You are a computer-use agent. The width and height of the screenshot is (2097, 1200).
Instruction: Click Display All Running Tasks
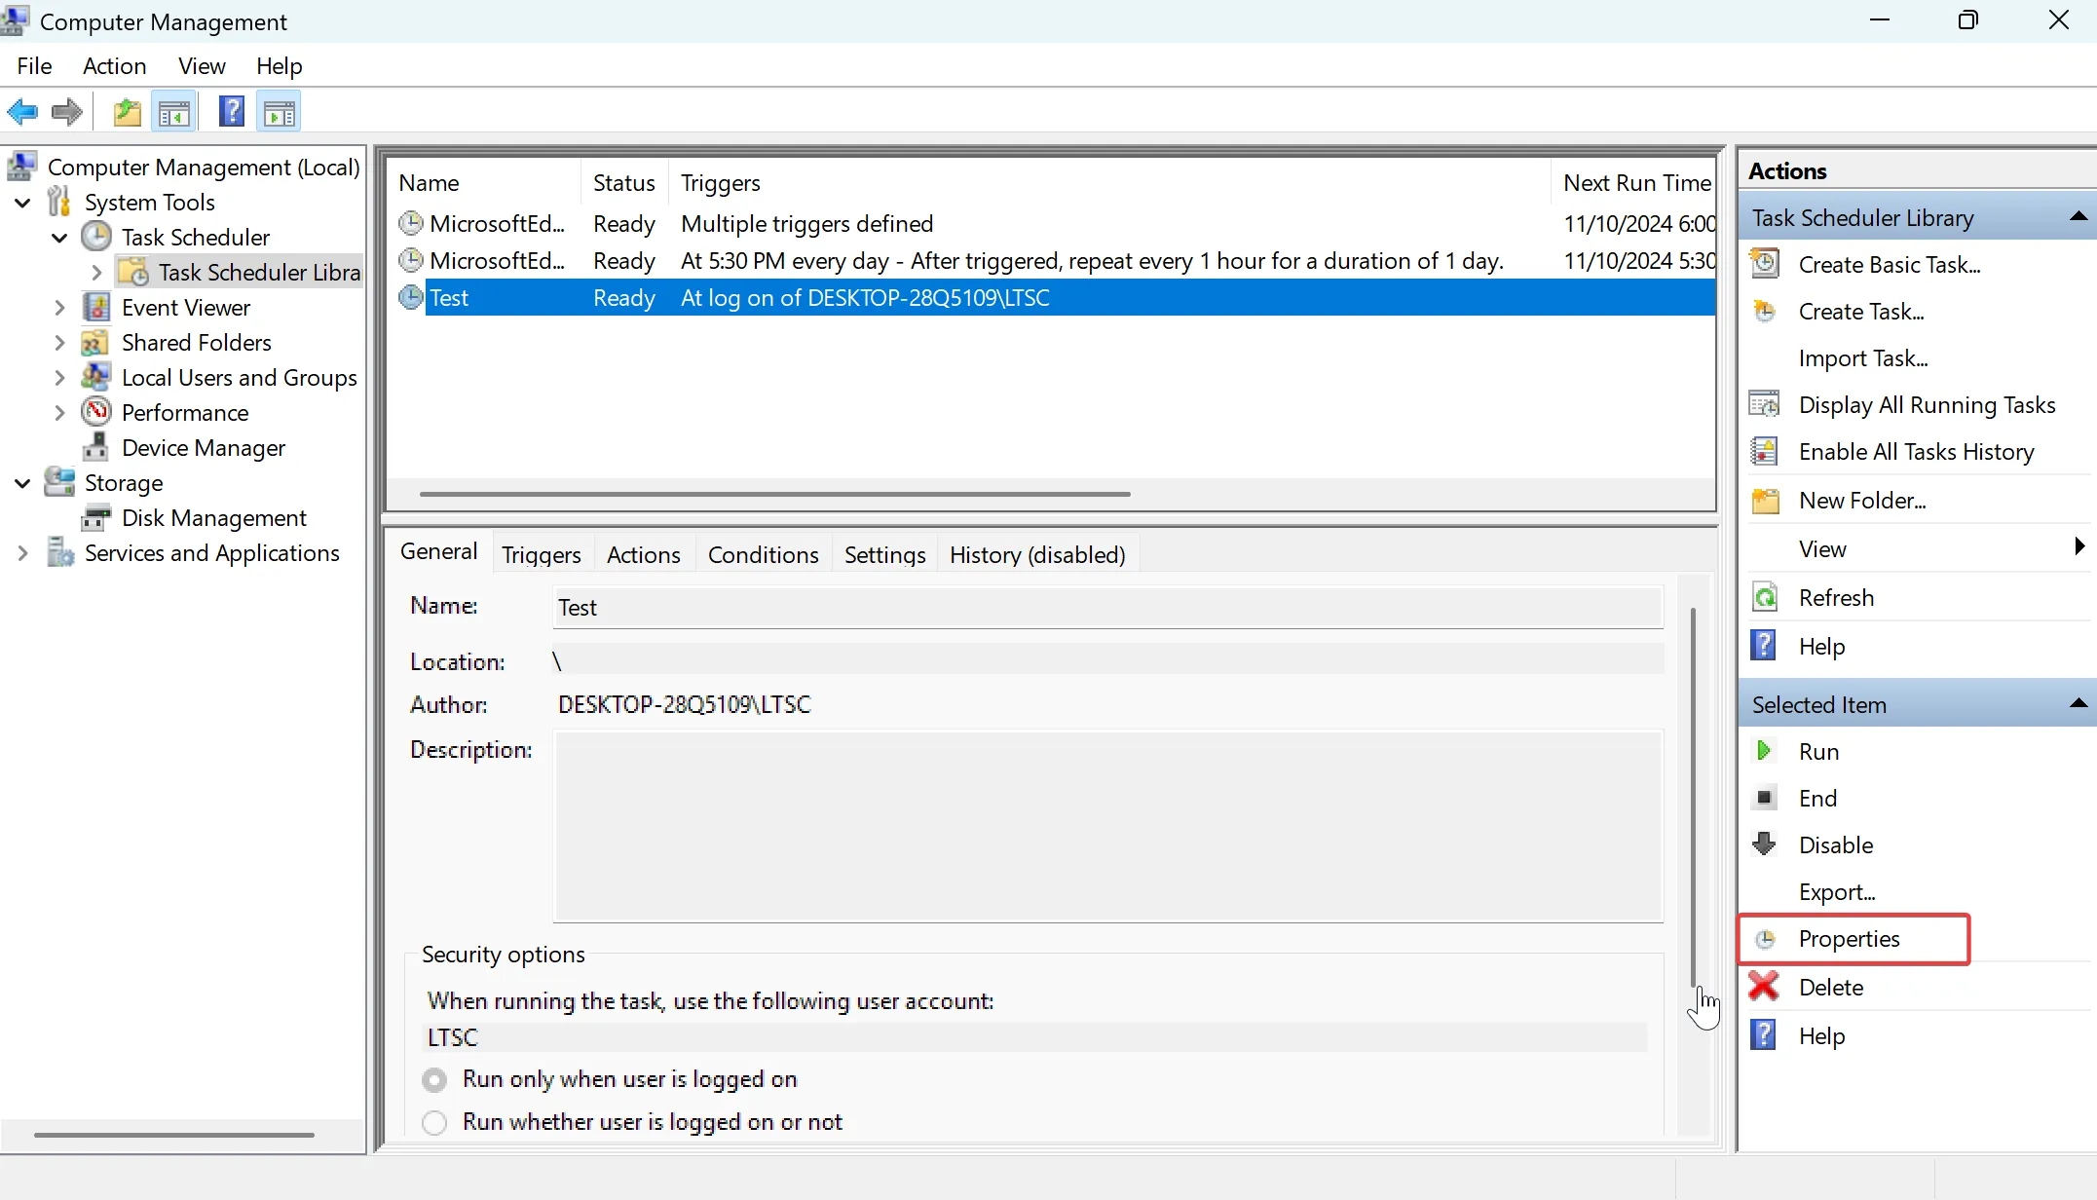point(1926,404)
